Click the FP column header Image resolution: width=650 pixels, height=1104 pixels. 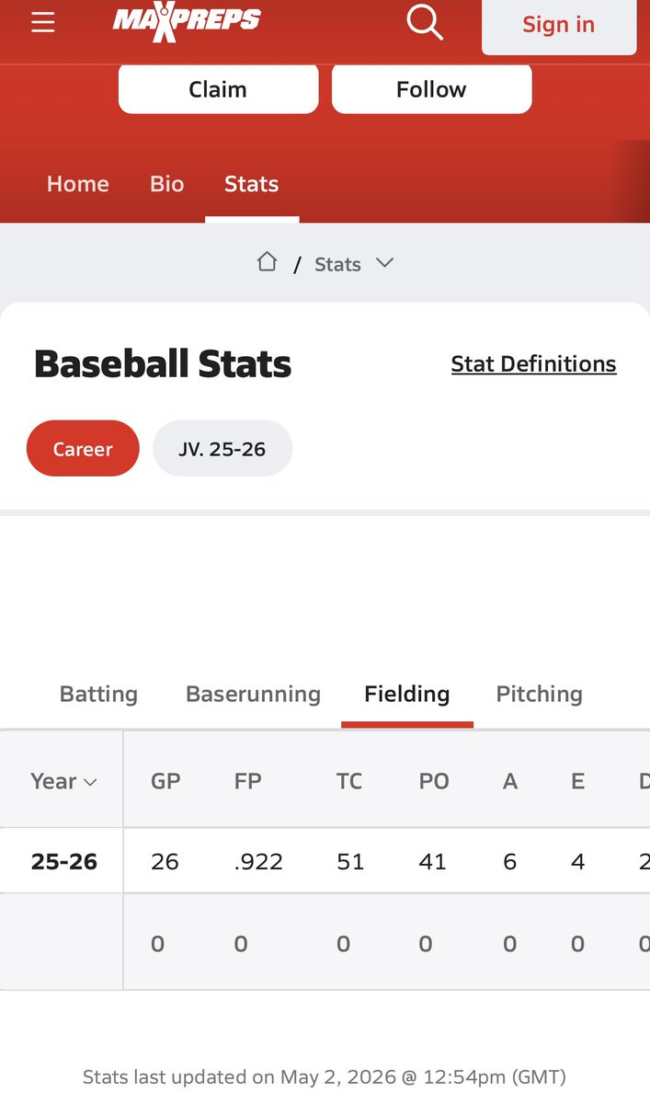tap(248, 781)
